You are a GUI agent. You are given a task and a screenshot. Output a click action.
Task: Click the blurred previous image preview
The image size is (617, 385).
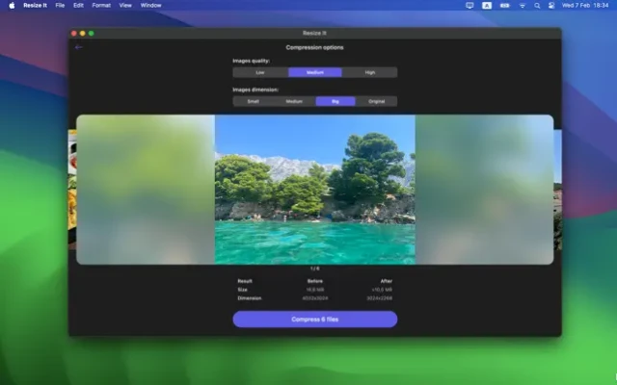(146, 190)
